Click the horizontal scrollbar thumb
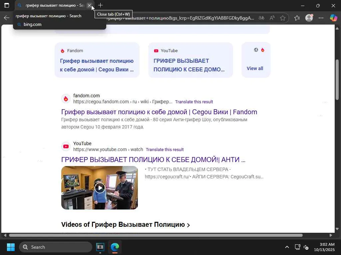 (x=156, y=235)
